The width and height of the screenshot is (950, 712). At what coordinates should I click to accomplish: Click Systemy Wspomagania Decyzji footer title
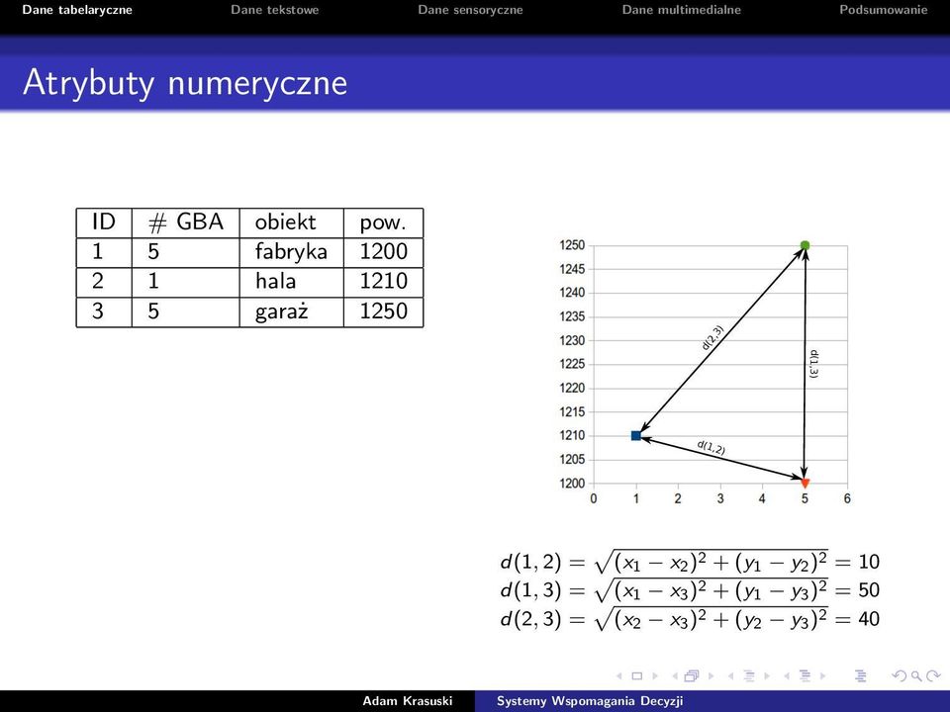tap(590, 701)
